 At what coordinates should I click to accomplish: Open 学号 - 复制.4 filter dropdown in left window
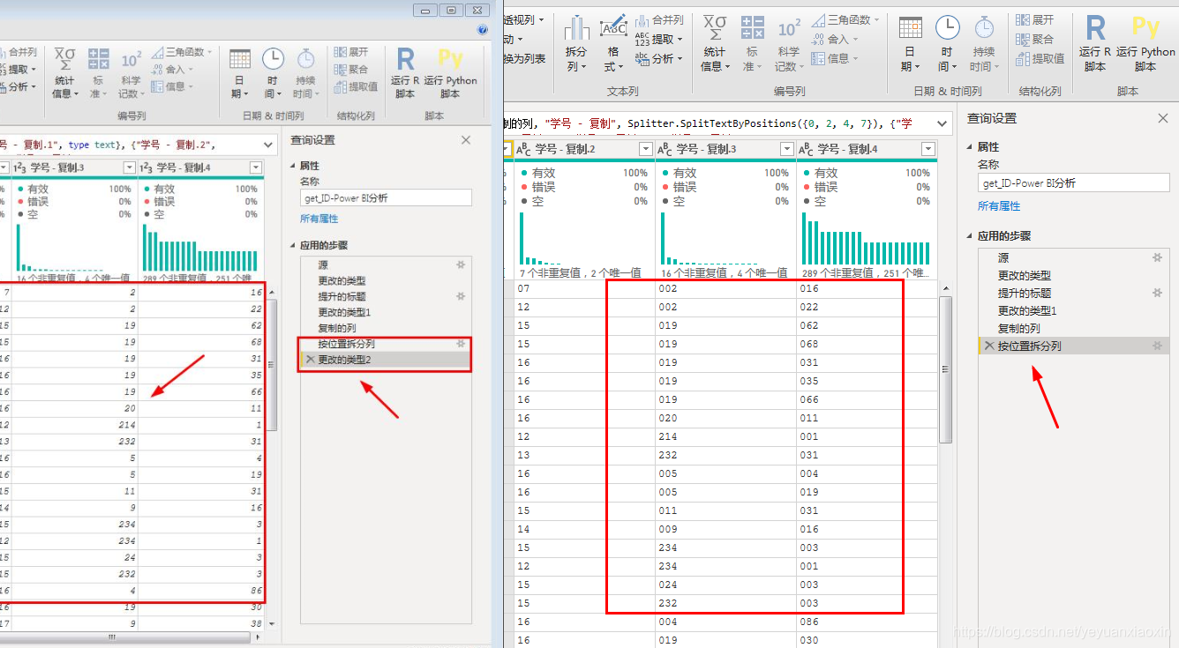tap(256, 168)
